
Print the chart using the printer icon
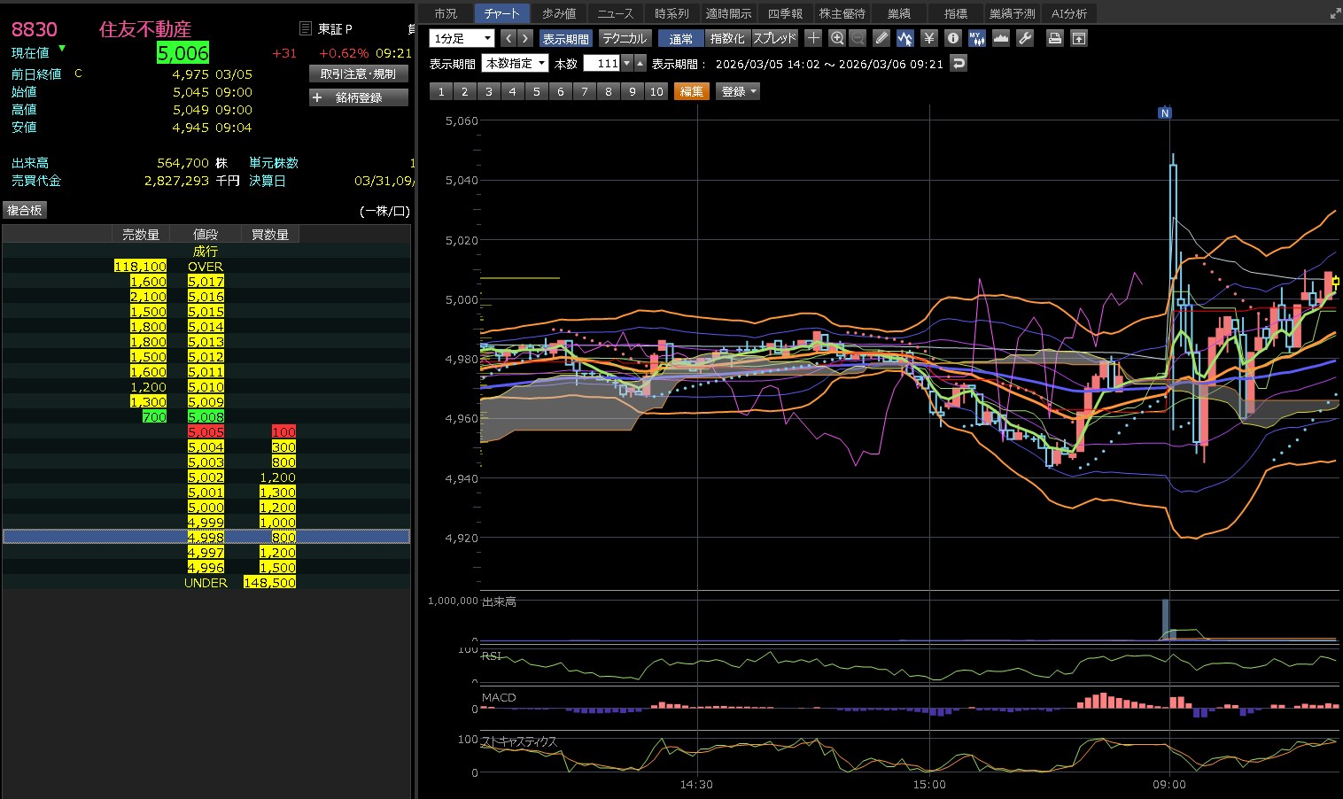(x=1054, y=38)
